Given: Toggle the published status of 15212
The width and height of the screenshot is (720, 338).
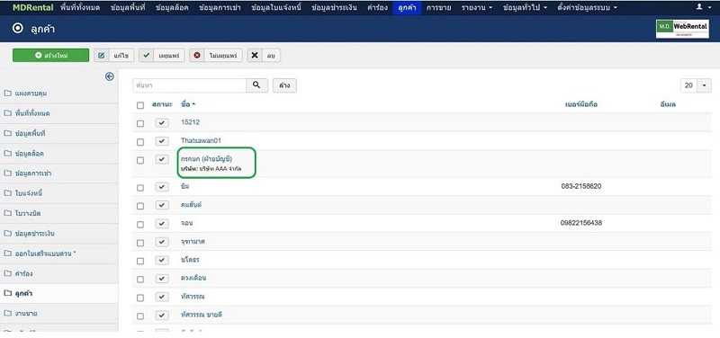Looking at the screenshot, I should (x=162, y=123).
